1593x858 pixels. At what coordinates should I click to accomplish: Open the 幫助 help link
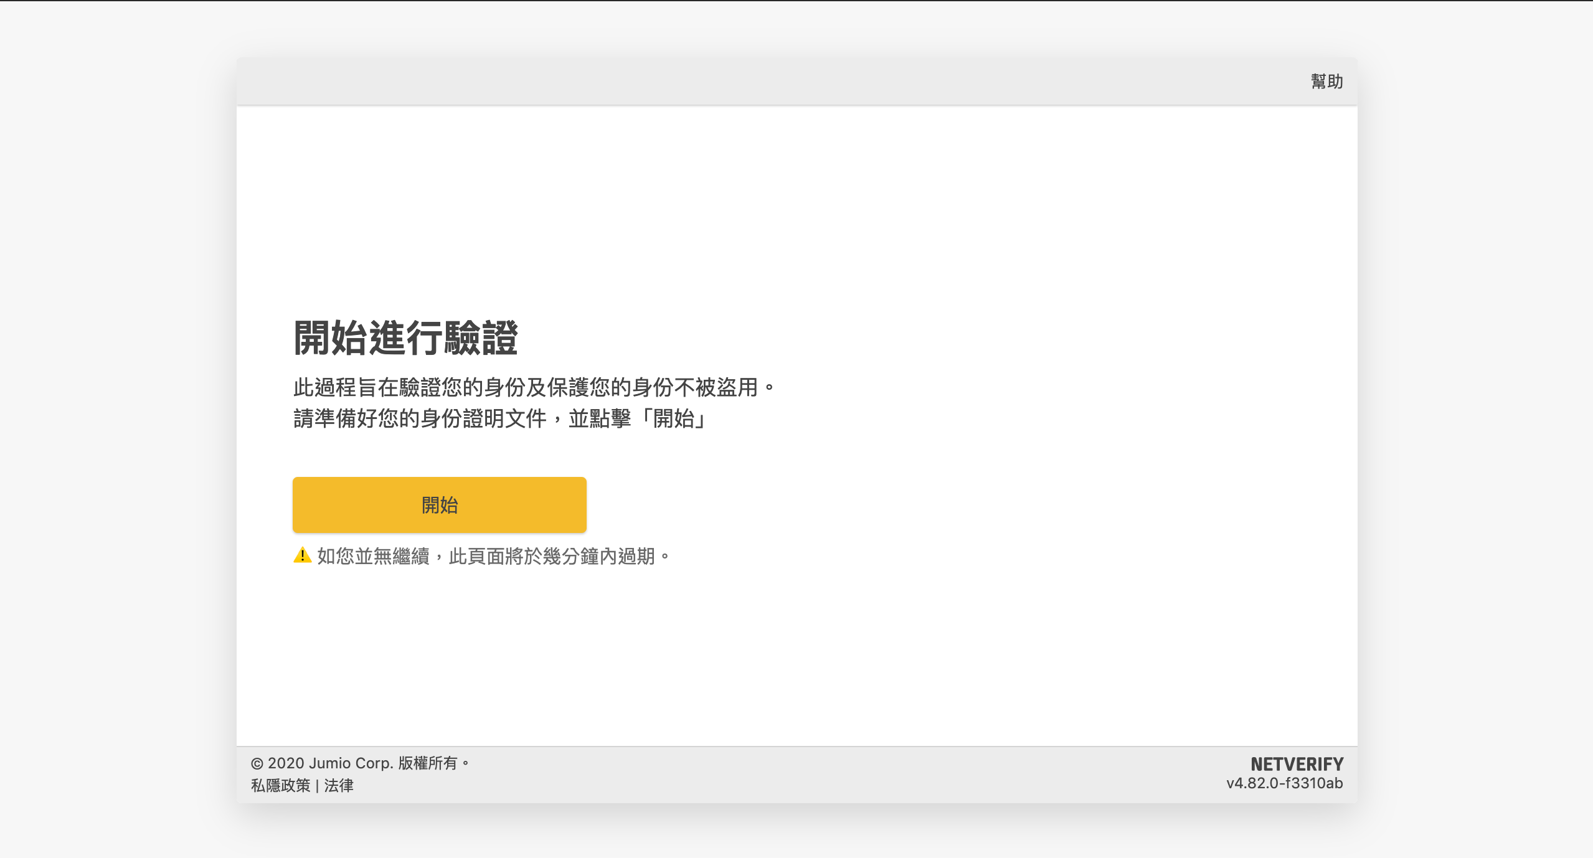pyautogui.click(x=1326, y=82)
